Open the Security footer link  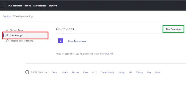(x=75, y=72)
